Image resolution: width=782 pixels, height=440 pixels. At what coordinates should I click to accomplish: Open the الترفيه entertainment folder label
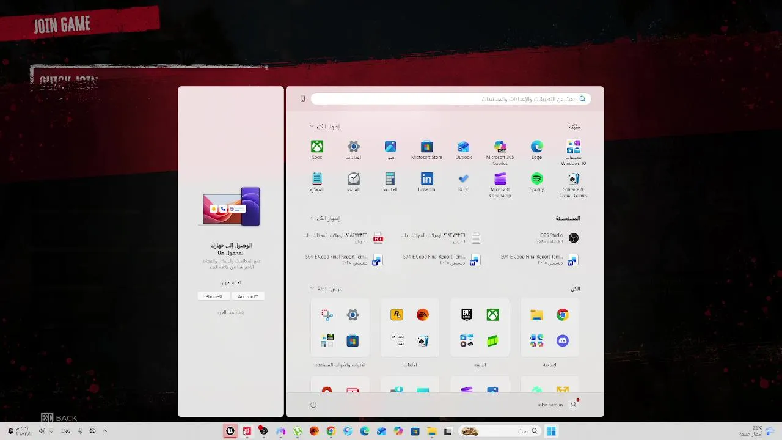tap(480, 365)
